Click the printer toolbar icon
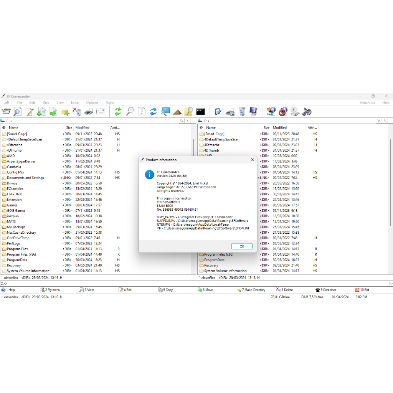Viewport: 393px width, 393px height. point(89,112)
